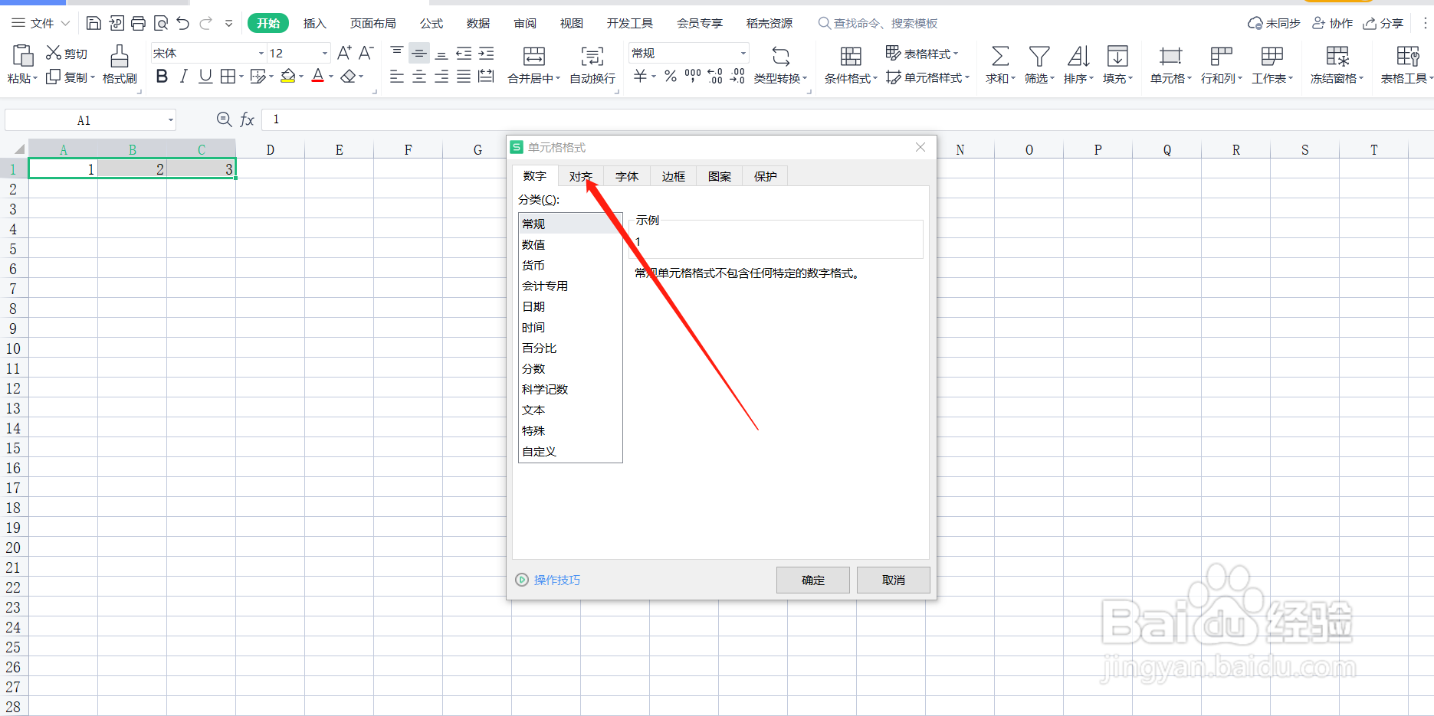Image resolution: width=1434 pixels, height=716 pixels.
Task: Select 数值 in the category list
Action: pos(534,244)
